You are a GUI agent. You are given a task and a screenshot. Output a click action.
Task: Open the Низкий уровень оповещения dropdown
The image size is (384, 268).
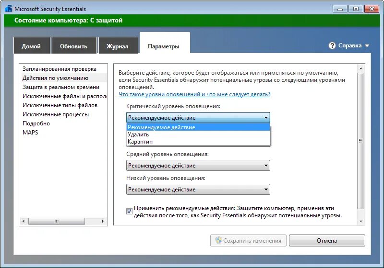coord(198,190)
